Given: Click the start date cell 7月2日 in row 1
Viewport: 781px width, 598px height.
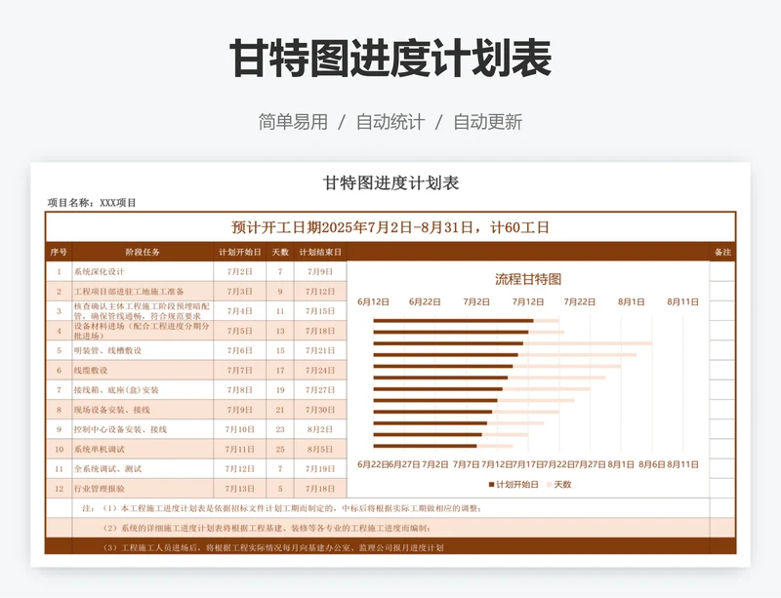Looking at the screenshot, I should [239, 271].
